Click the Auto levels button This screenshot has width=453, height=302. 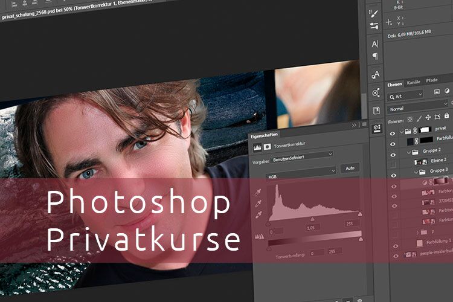(350, 168)
